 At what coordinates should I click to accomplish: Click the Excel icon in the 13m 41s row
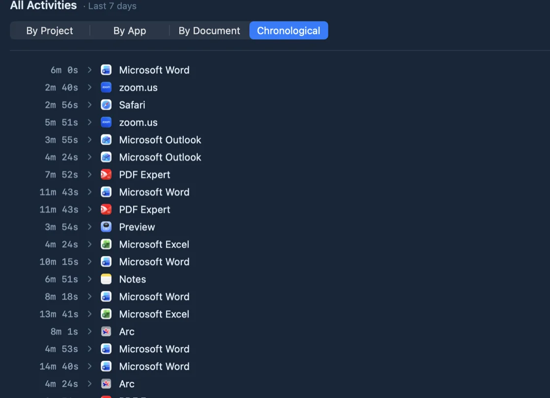(106, 314)
